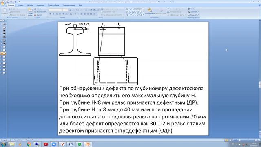Open WhatsApp from the taskbar
The image size is (261, 147).
[80, 144]
